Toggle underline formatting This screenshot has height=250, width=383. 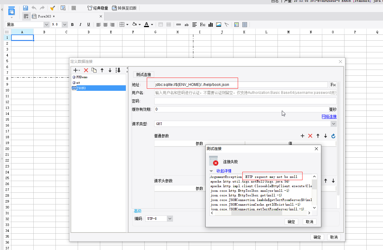(x=89, y=25)
